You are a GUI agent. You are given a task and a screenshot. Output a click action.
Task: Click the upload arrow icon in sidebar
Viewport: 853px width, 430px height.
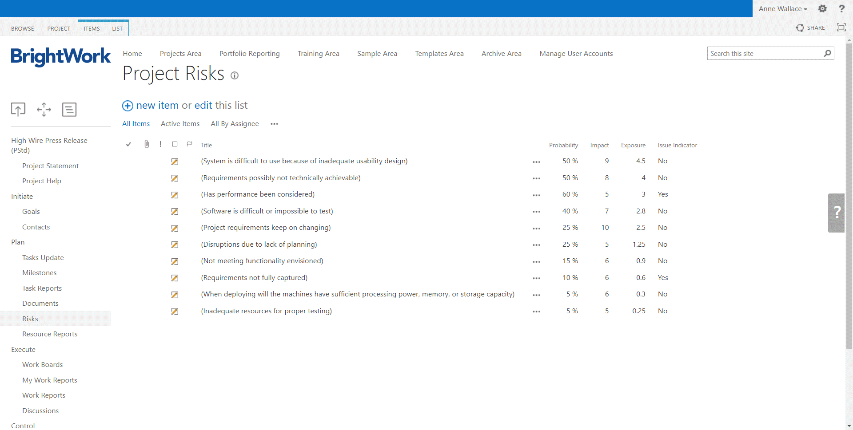pyautogui.click(x=18, y=109)
